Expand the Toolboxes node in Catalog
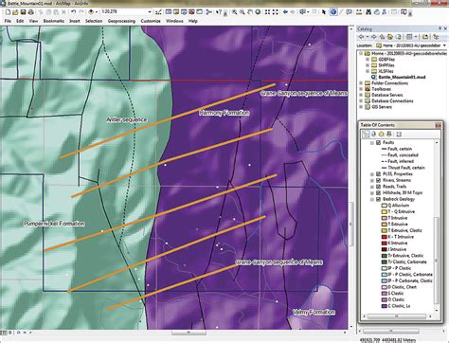This screenshot has width=449, height=343. [361, 89]
